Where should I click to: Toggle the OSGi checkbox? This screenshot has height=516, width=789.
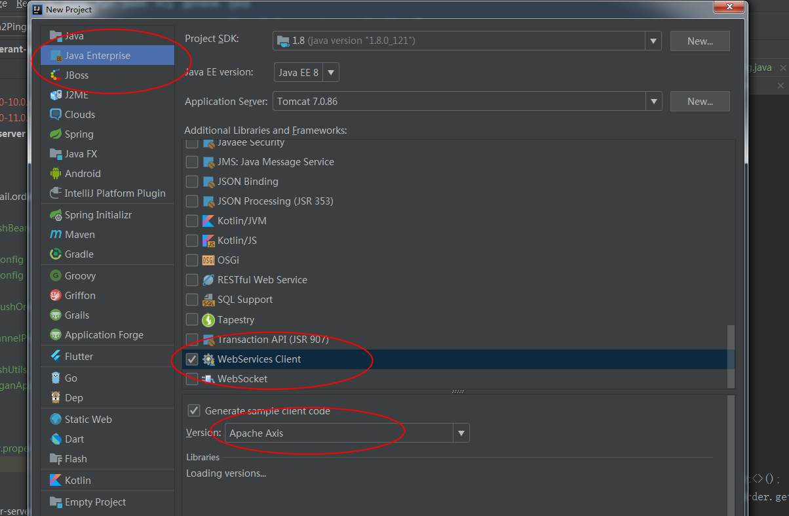[x=192, y=260]
